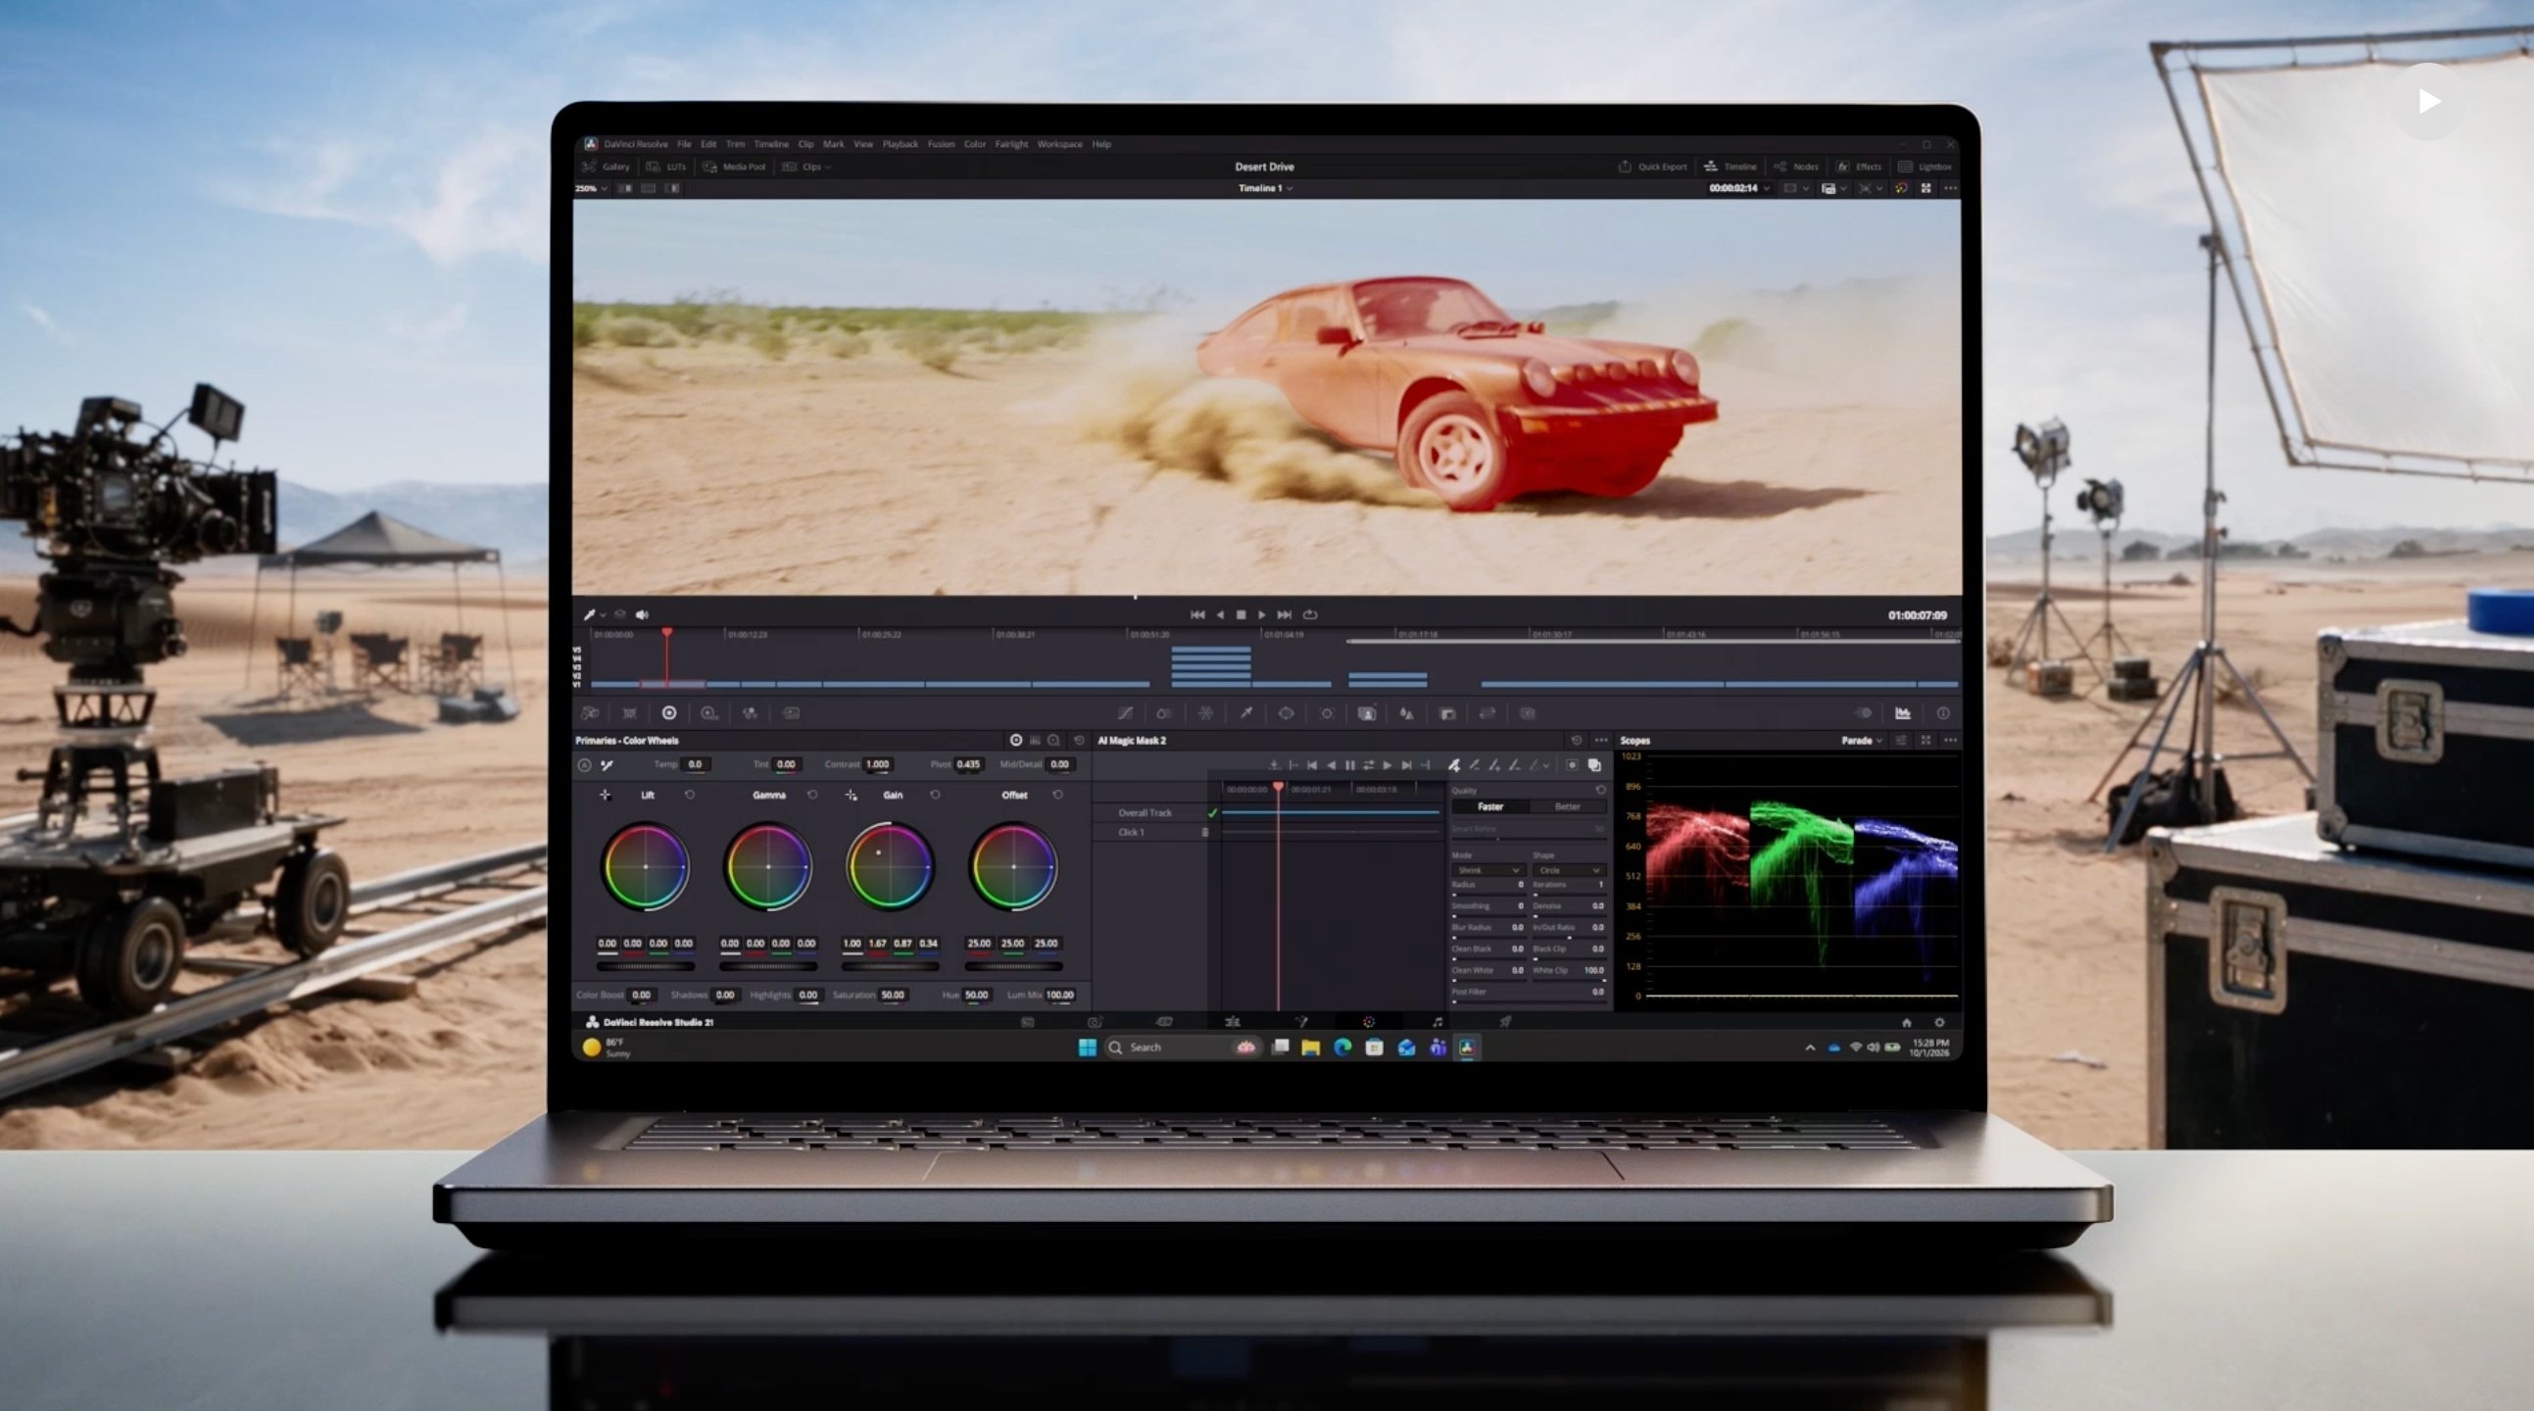The width and height of the screenshot is (2534, 1411).
Task: Expand the Mode Shrink dropdown
Action: (1488, 871)
